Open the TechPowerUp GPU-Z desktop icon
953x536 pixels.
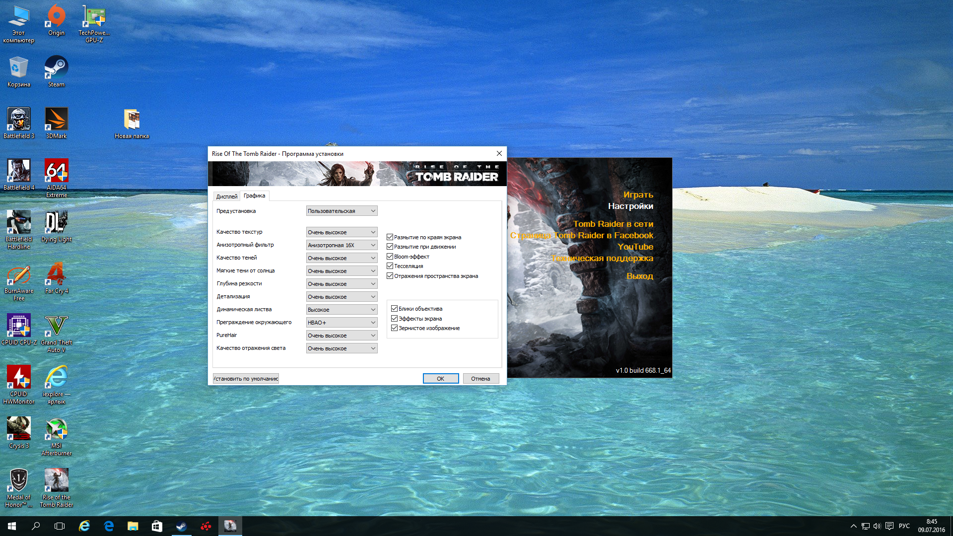click(x=94, y=17)
